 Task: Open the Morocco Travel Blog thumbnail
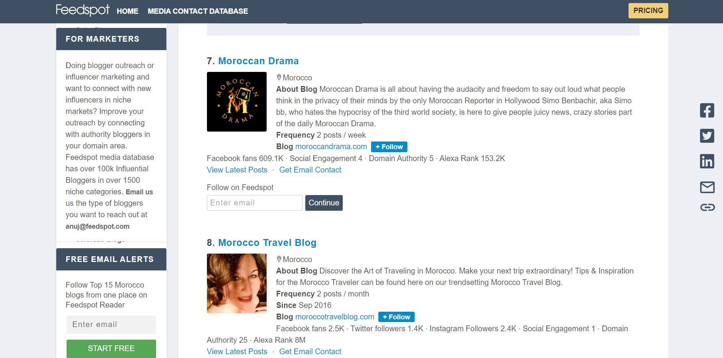(236, 283)
